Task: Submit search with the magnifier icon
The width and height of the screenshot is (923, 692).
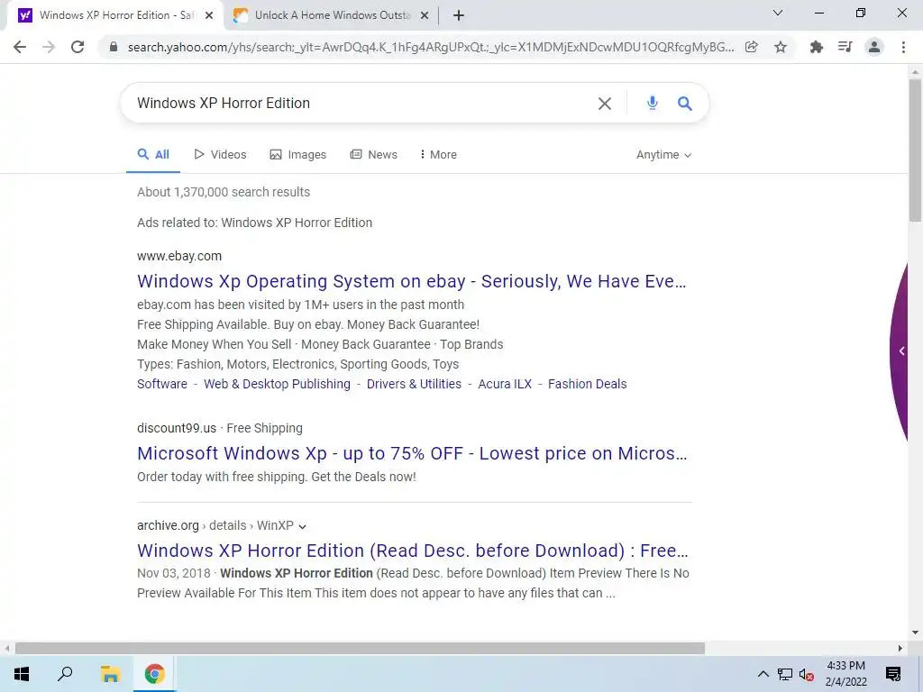Action: [685, 104]
